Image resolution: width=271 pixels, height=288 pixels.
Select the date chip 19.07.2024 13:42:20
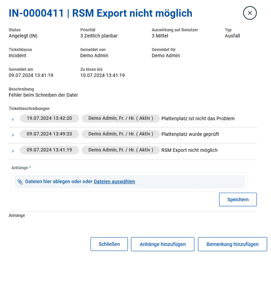pos(50,118)
